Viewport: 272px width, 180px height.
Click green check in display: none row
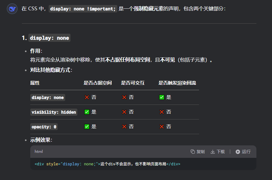(x=162, y=97)
